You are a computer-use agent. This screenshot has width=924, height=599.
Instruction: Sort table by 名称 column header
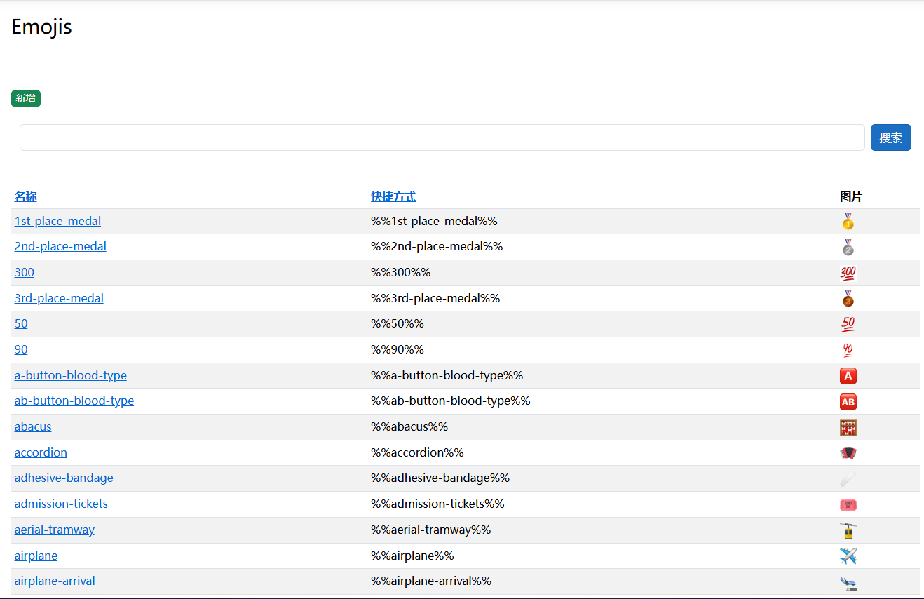click(x=25, y=196)
